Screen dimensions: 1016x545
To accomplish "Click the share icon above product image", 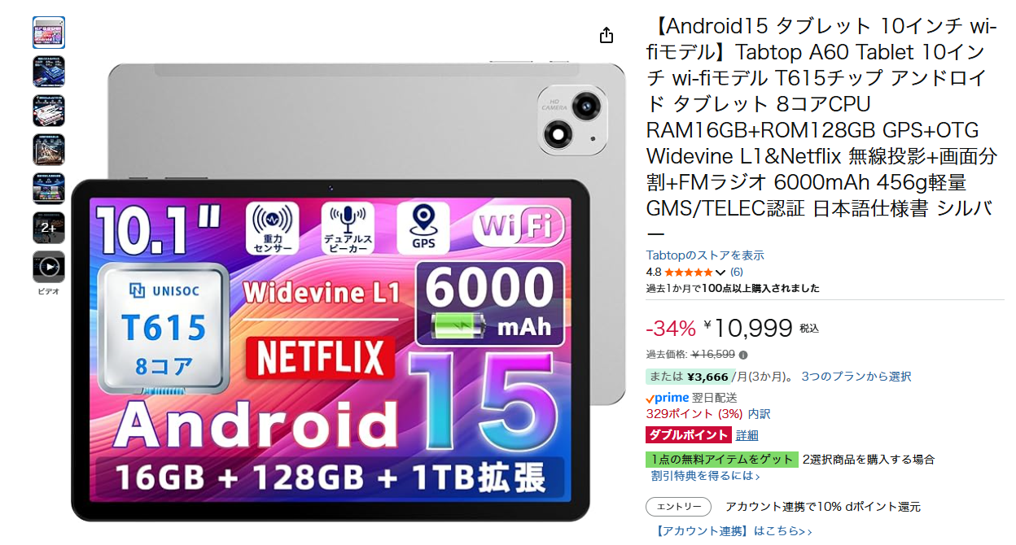I will pyautogui.click(x=606, y=35).
